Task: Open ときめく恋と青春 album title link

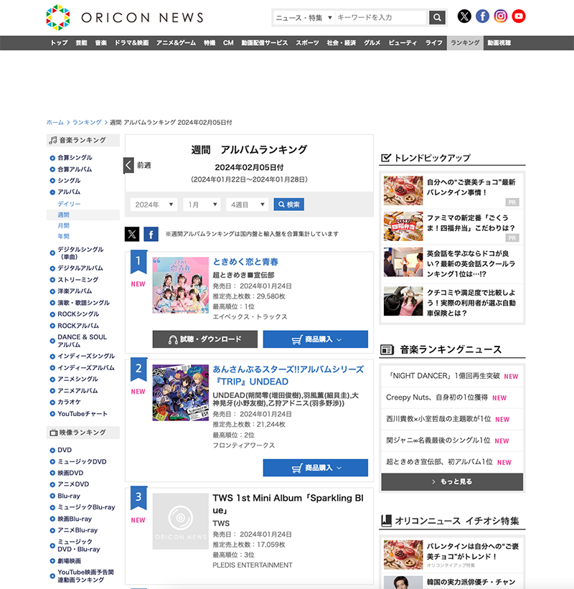Action: click(245, 262)
